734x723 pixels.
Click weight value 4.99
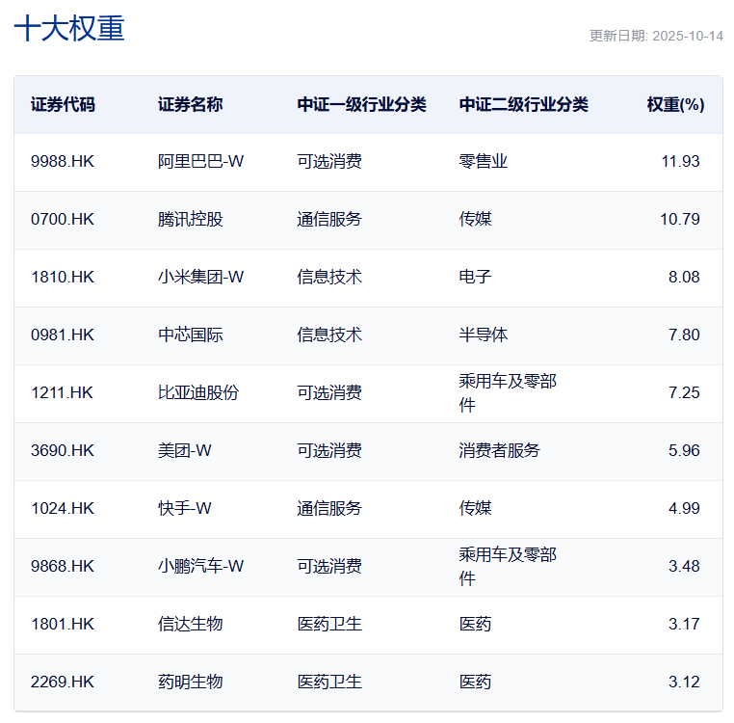tap(684, 508)
